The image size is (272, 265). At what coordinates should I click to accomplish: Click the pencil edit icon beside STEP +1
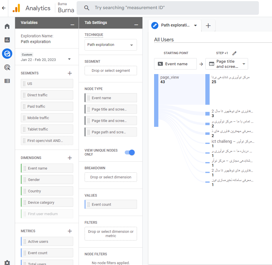[x=234, y=53]
